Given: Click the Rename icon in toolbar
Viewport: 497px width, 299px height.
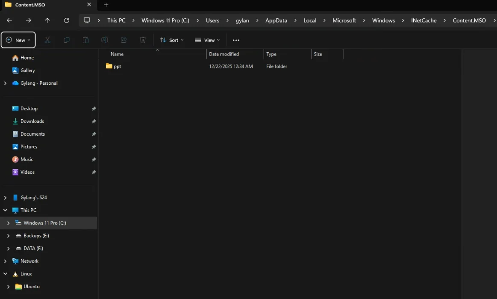Looking at the screenshot, I should coord(105,40).
